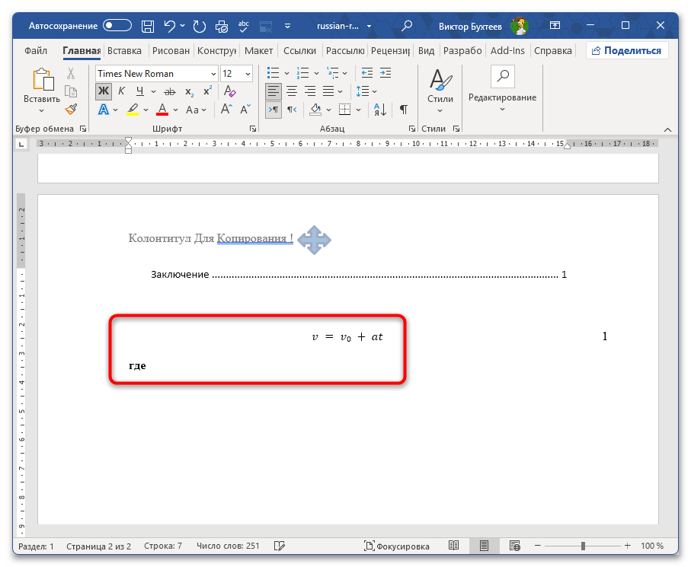Toggle Italic (К) formatting
Screen dimensions: 691x567
click(122, 91)
